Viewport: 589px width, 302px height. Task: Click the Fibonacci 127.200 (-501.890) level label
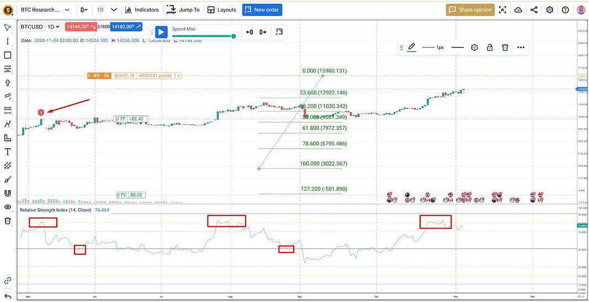pyautogui.click(x=323, y=189)
